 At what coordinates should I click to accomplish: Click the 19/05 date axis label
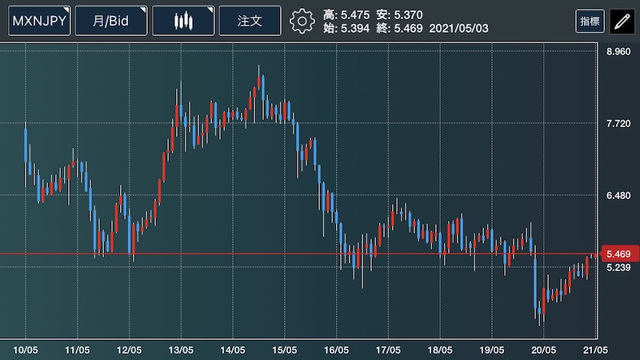[492, 350]
